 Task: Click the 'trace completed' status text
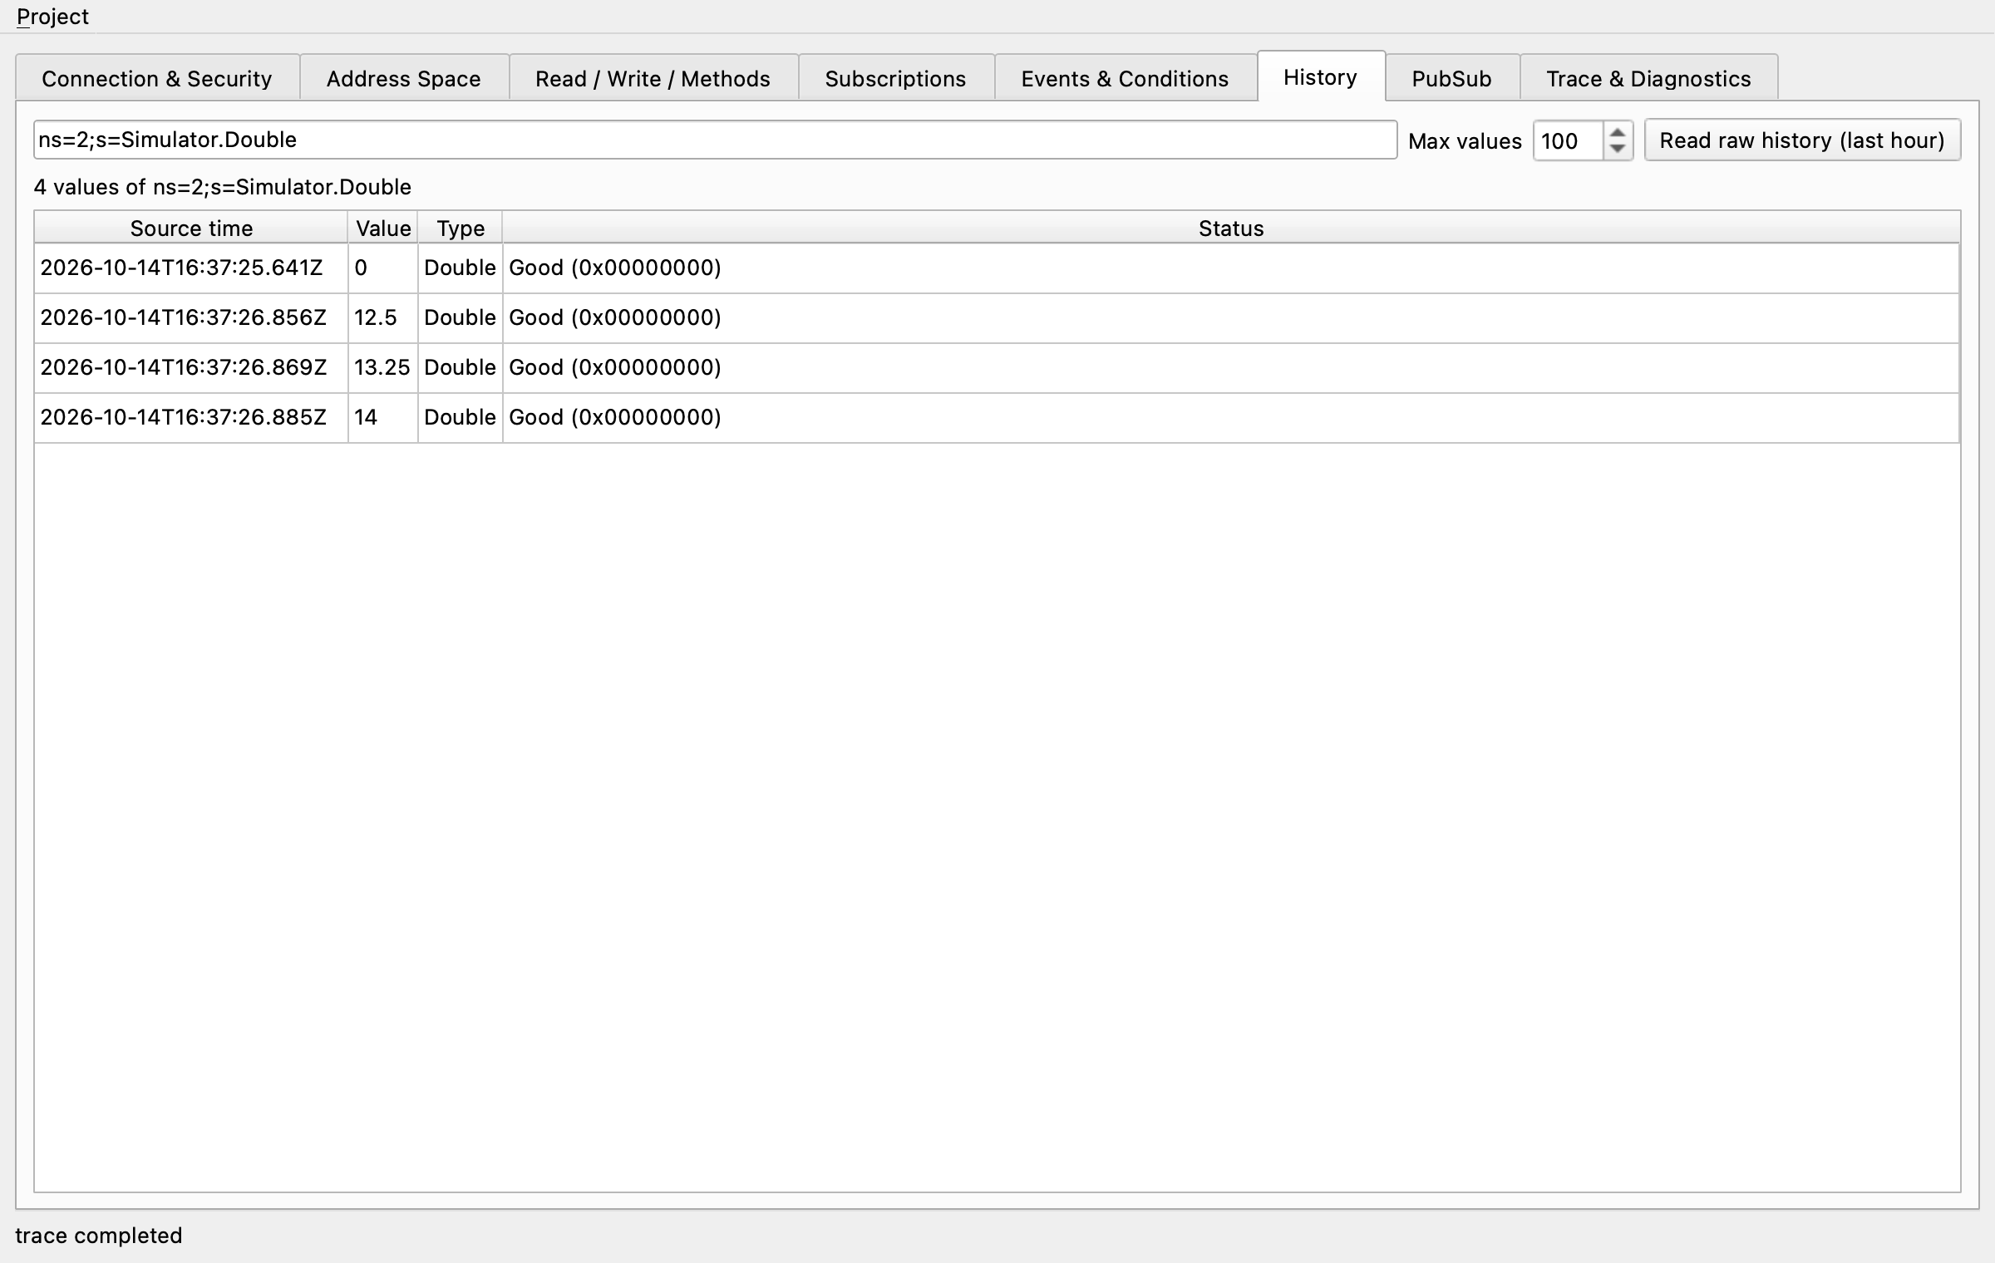[x=99, y=1236]
